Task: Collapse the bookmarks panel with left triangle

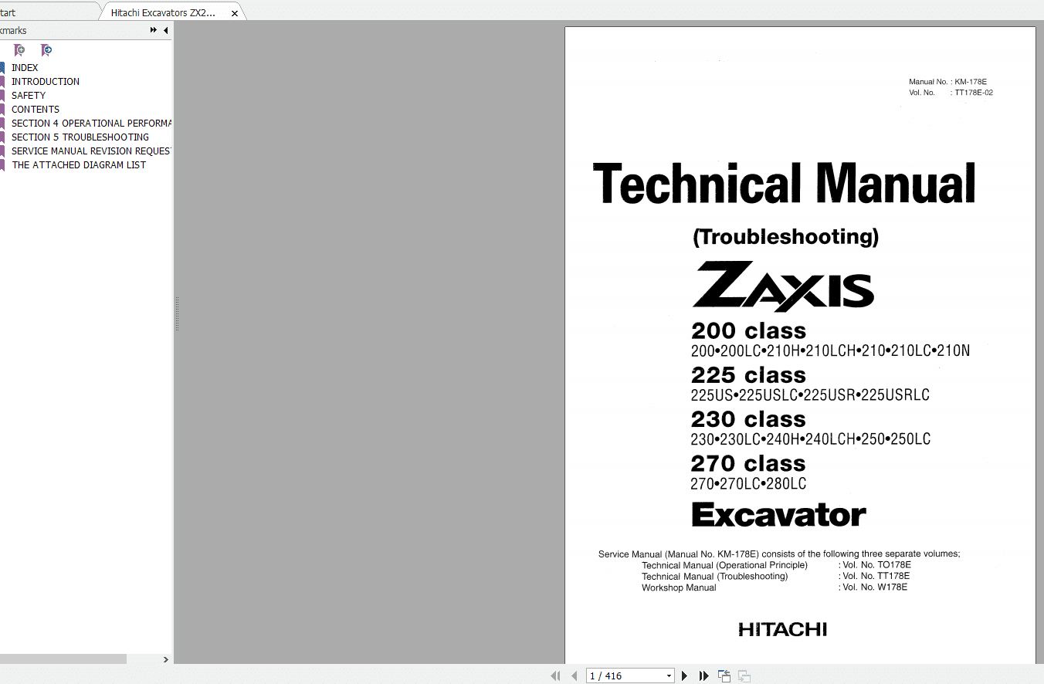Action: coord(165,30)
